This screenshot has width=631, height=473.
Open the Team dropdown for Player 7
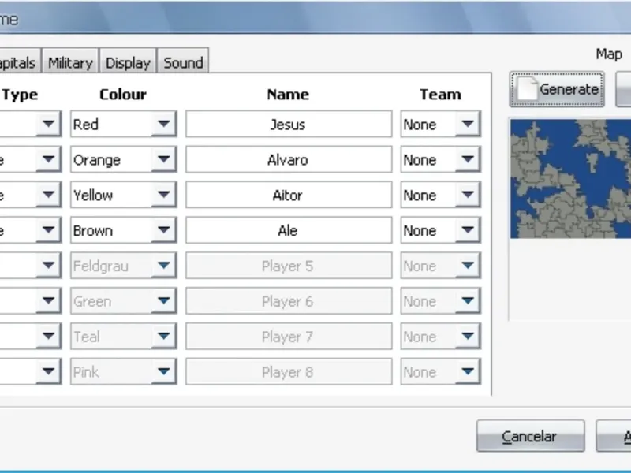(x=441, y=337)
